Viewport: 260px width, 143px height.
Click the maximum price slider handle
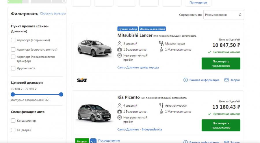click(x=61, y=94)
